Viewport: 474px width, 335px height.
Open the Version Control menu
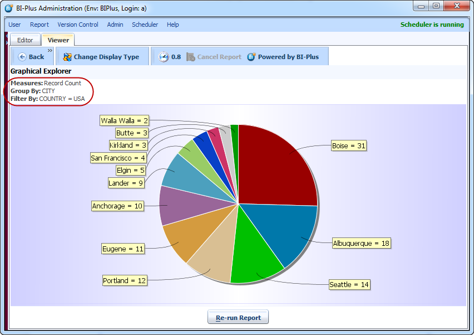click(78, 25)
